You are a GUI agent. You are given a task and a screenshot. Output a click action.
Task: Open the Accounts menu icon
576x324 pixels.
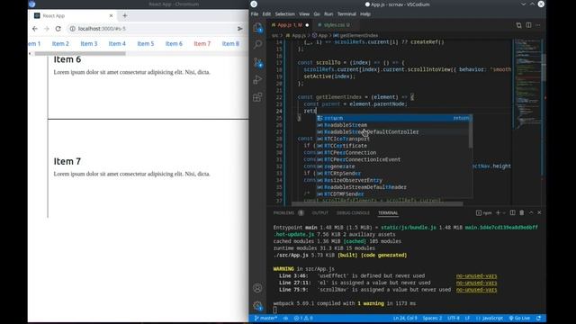point(258,288)
